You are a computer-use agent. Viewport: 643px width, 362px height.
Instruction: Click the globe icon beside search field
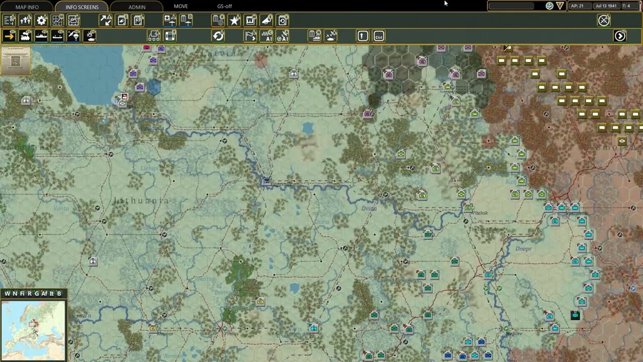tap(550, 6)
